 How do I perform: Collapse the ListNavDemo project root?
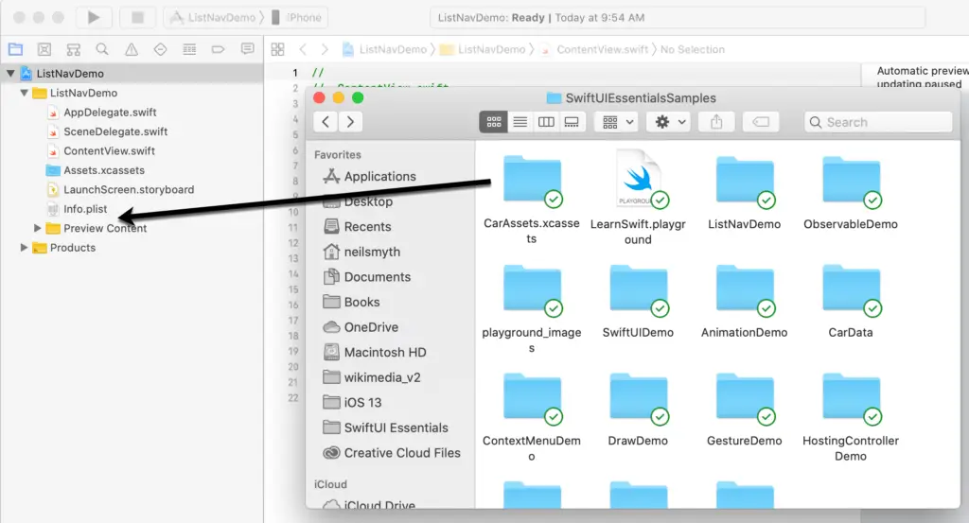[x=10, y=74]
